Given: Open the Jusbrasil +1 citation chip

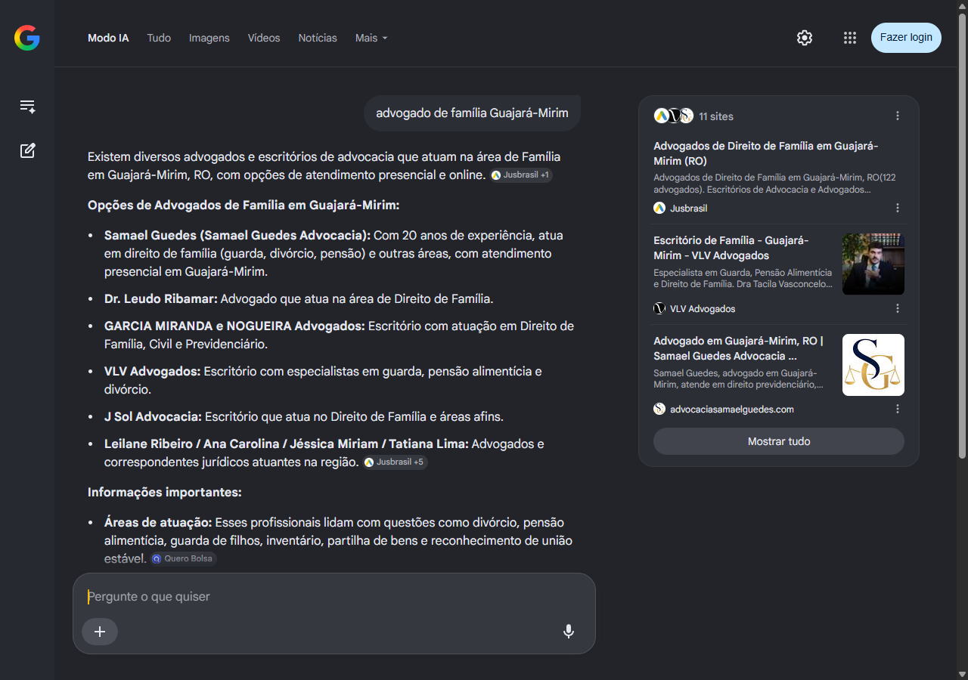Looking at the screenshot, I should point(521,175).
